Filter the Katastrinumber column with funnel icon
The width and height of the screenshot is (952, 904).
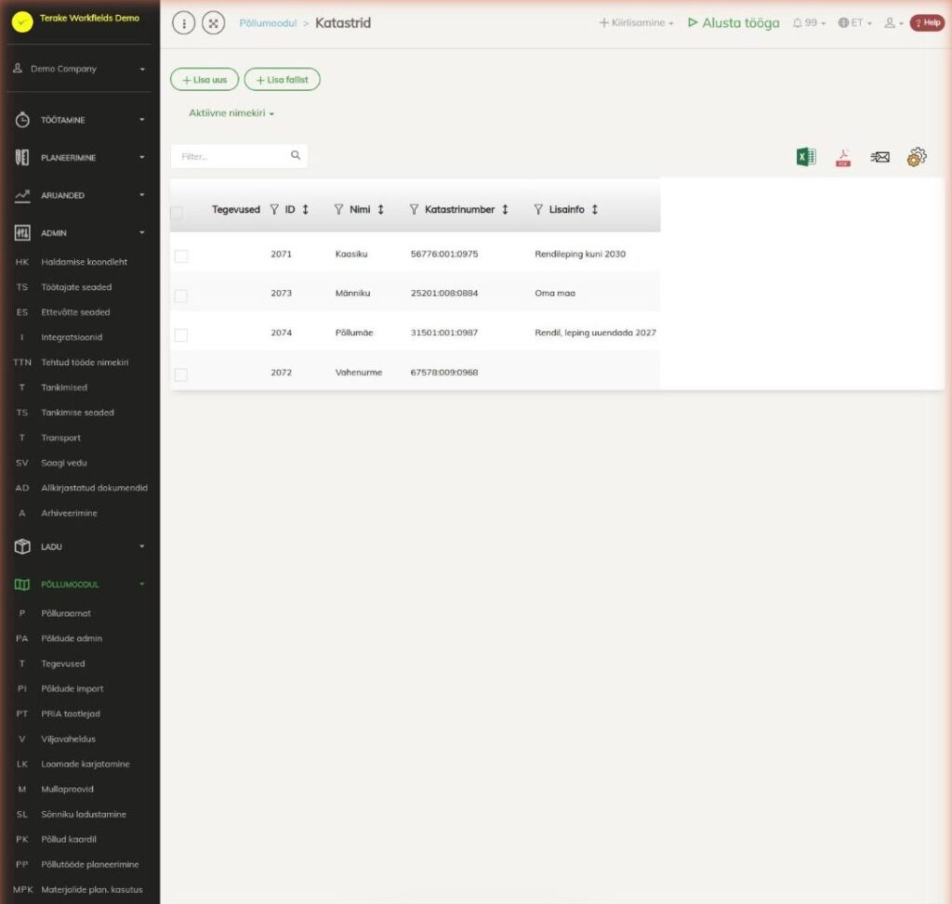point(414,209)
